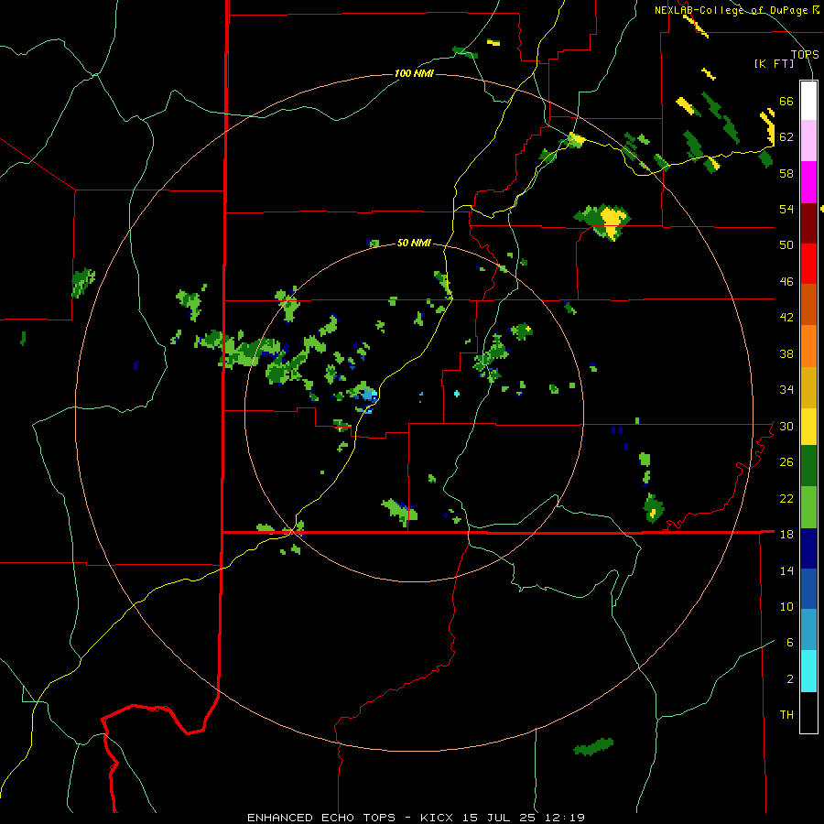824x824 pixels.
Task: Select the yellow legend swatch
Action: [x=808, y=427]
